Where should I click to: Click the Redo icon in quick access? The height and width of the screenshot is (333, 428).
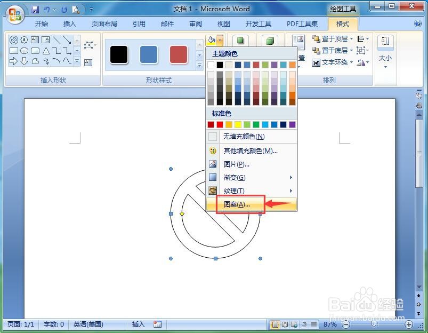[64, 10]
